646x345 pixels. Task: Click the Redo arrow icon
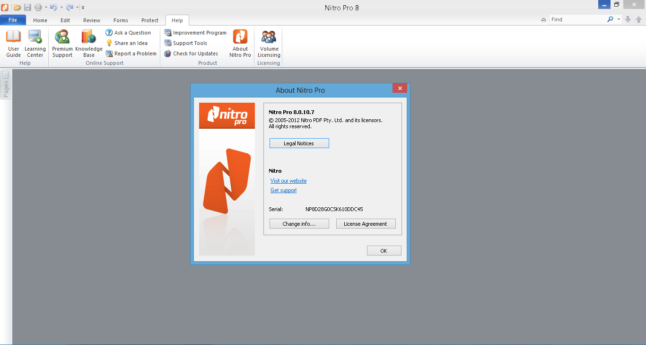coord(70,7)
